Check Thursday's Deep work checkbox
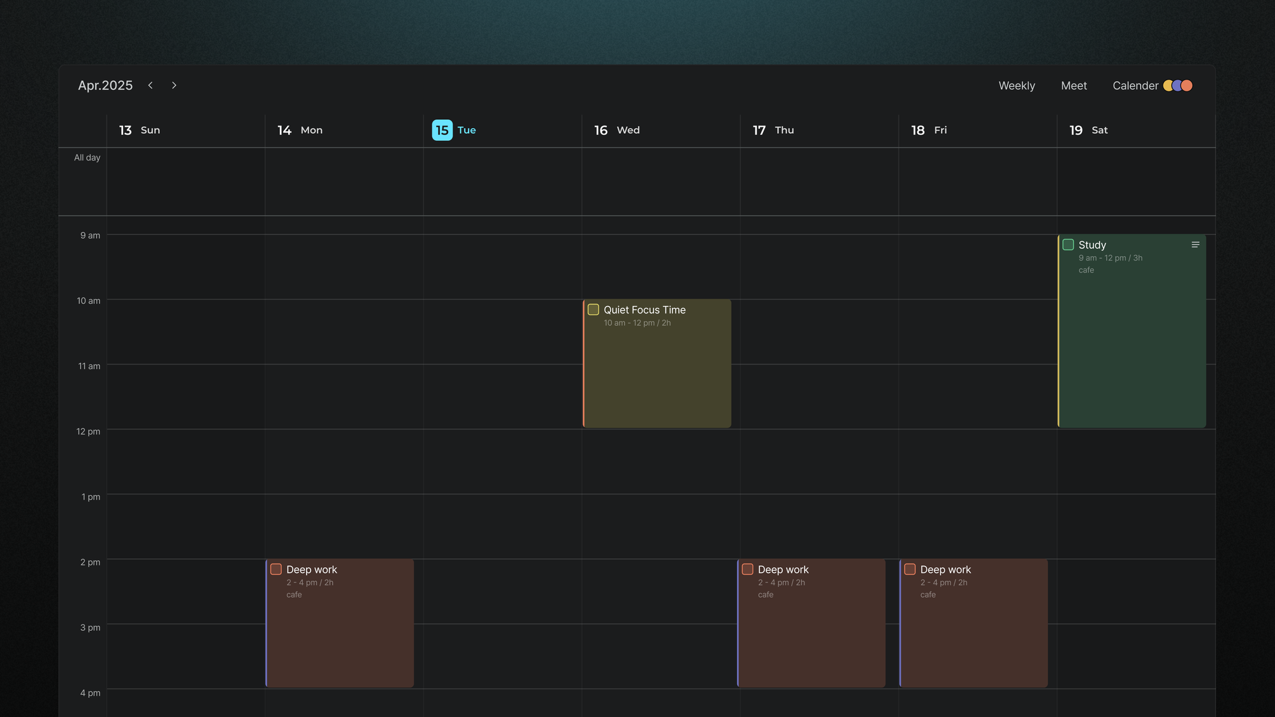 click(748, 569)
